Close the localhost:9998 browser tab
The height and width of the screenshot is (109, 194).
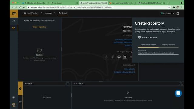[164, 3]
